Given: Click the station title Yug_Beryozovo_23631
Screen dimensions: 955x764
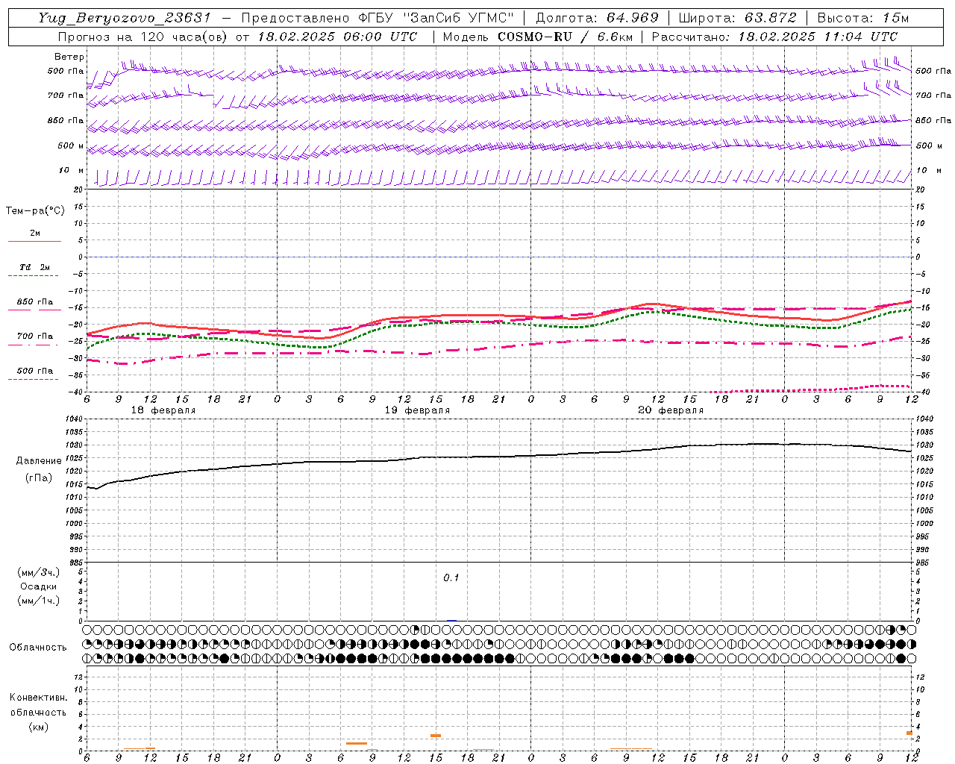Looking at the screenshot, I should pos(125,18).
